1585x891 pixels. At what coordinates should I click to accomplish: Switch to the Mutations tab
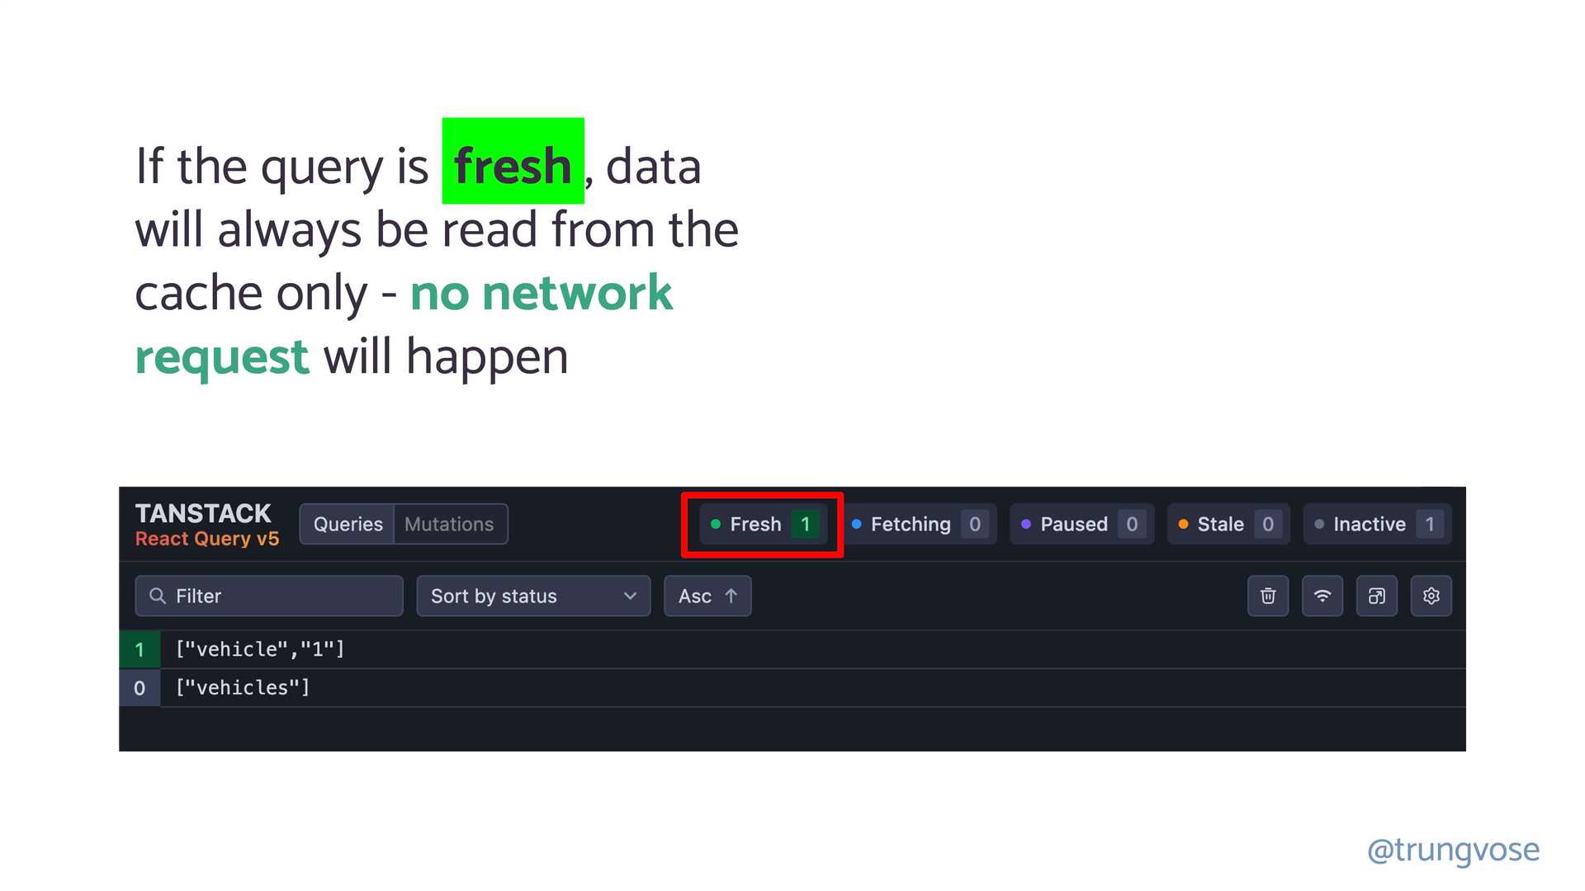[448, 523]
